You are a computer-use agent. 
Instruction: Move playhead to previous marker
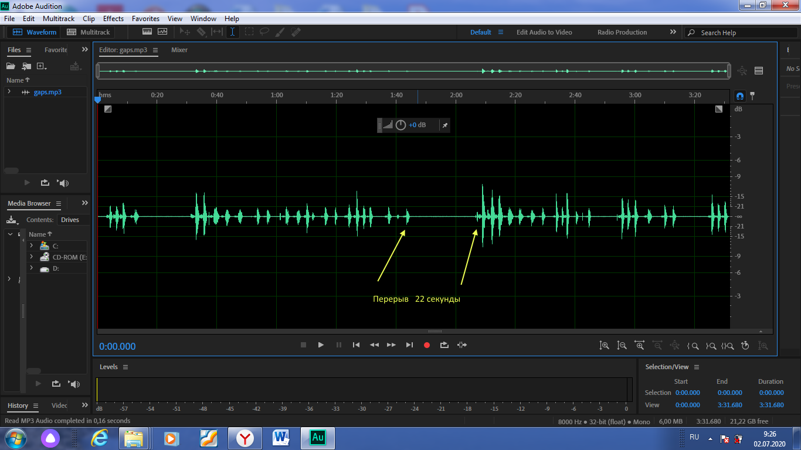tap(356, 345)
